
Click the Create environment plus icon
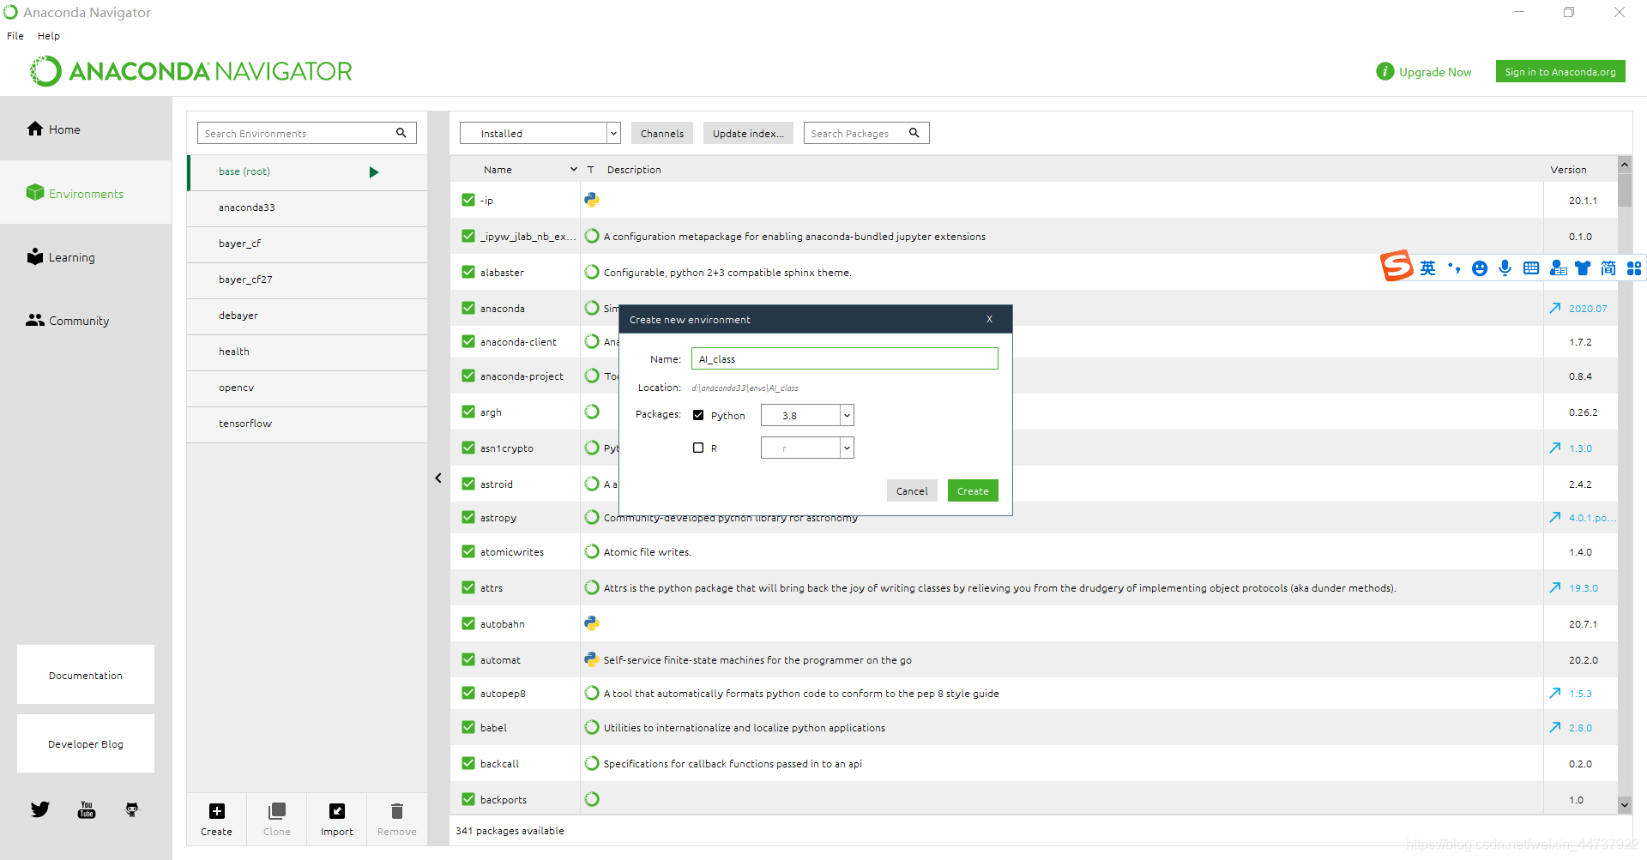(x=217, y=811)
